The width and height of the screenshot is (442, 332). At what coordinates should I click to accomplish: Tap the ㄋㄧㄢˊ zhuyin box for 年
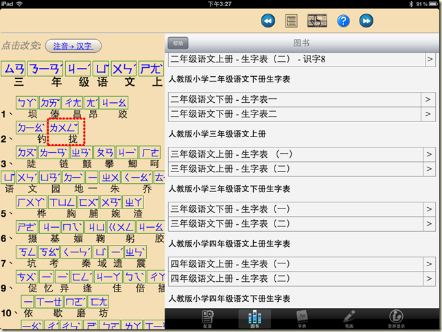tap(45, 69)
